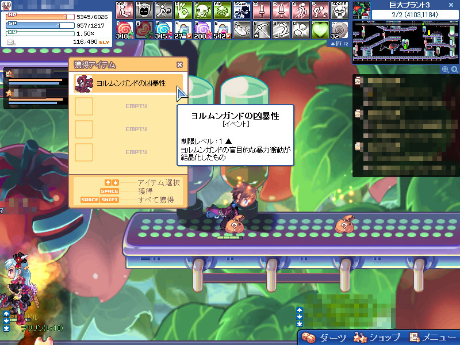460x345 pixels.
Task: Click the left magnifier zoom button under minimap
Action: [445, 69]
